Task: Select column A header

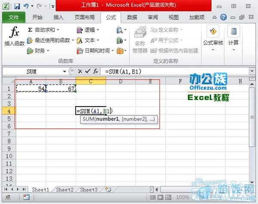Action: (31, 81)
